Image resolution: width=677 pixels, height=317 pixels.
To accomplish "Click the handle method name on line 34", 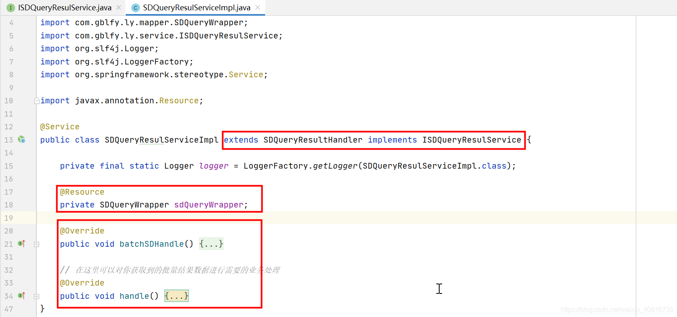I will pyautogui.click(x=134, y=296).
